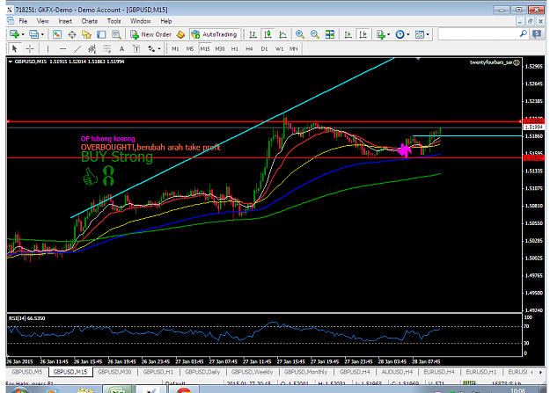Expand the one-click trading triangle beside GBPUSD,M15
Screen dimensions: 550x393
coord(11,62)
